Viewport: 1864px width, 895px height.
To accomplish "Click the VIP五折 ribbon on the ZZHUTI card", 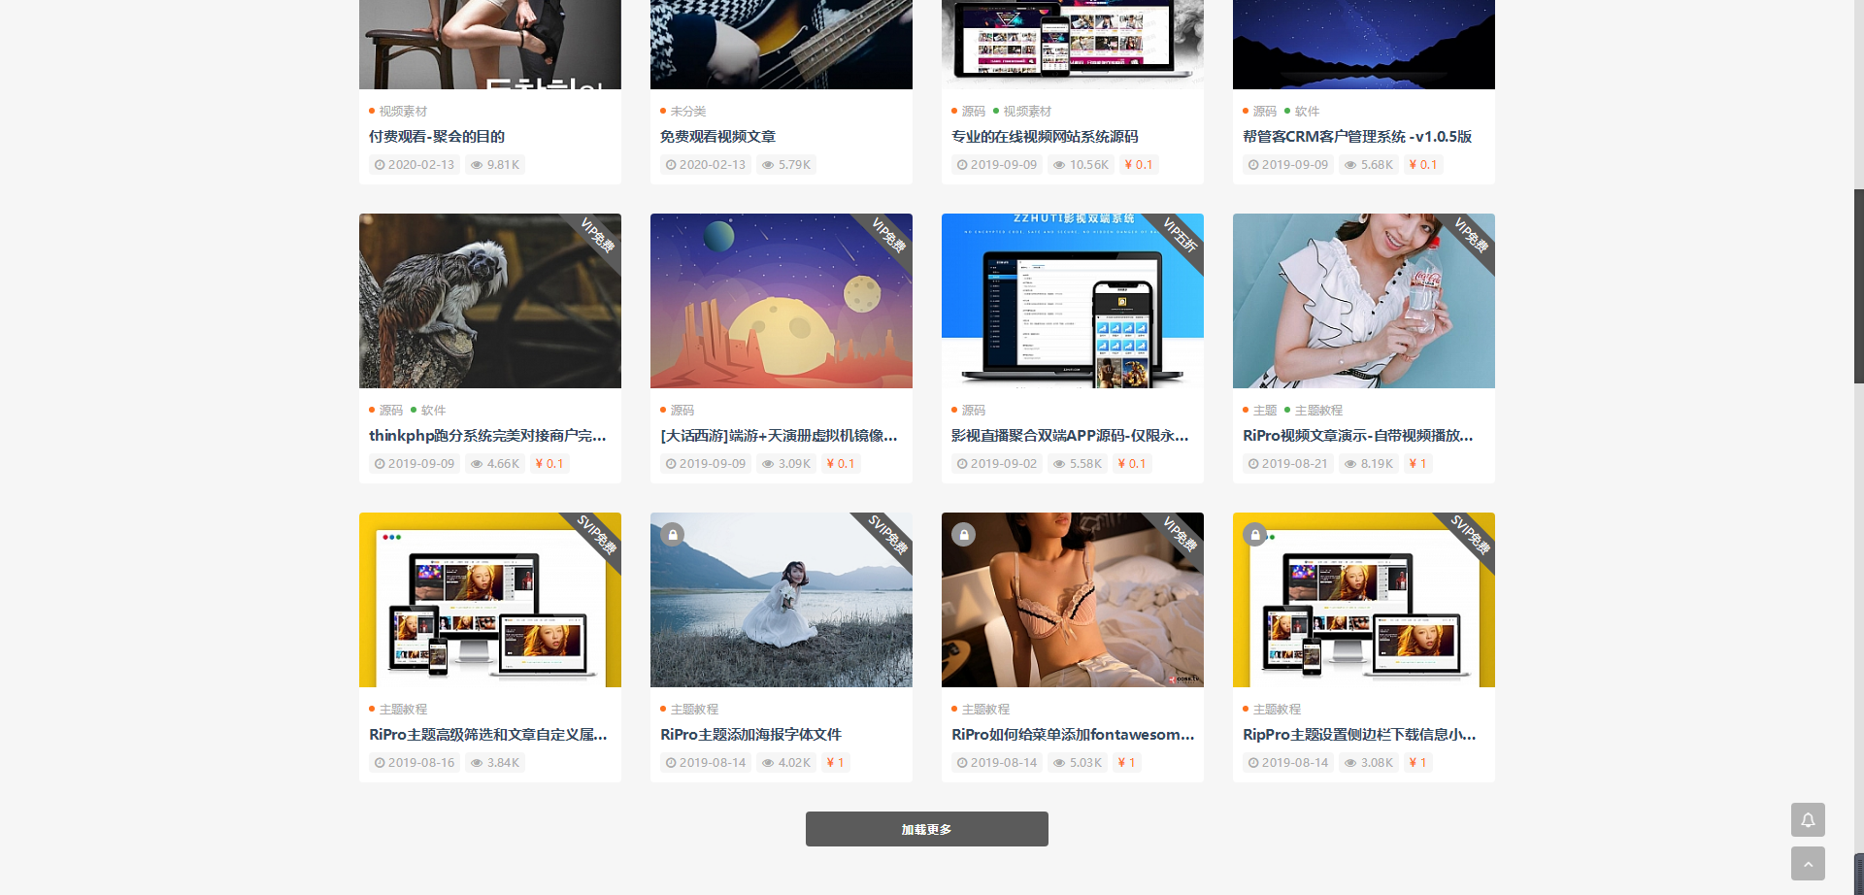I will (x=1180, y=236).
